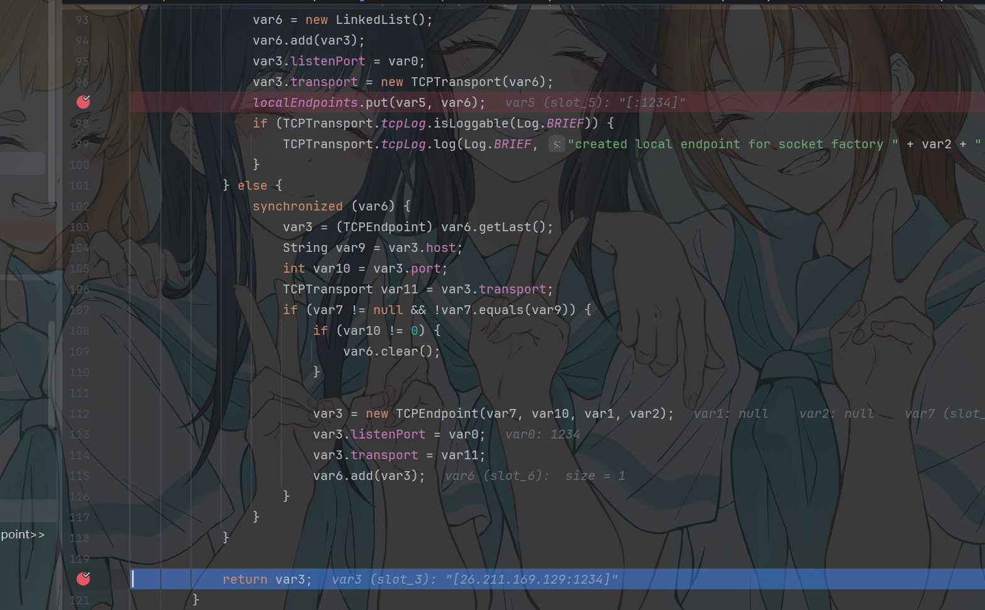Screen dimensions: 985x610
Task: Click isLoggable method call
Action: [471, 124]
